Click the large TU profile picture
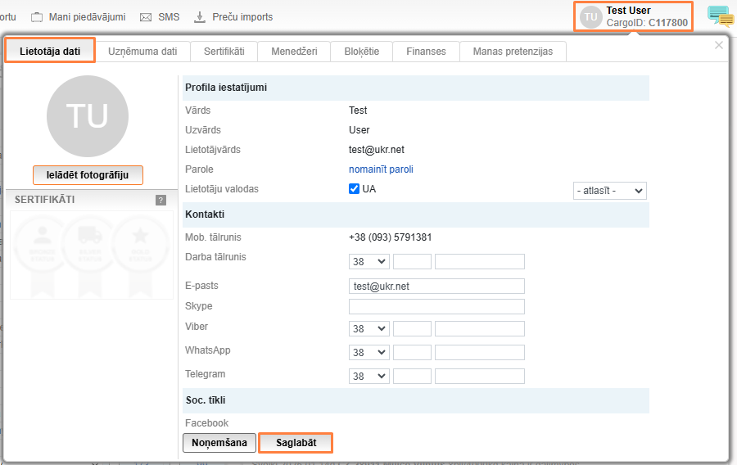 pos(88,116)
